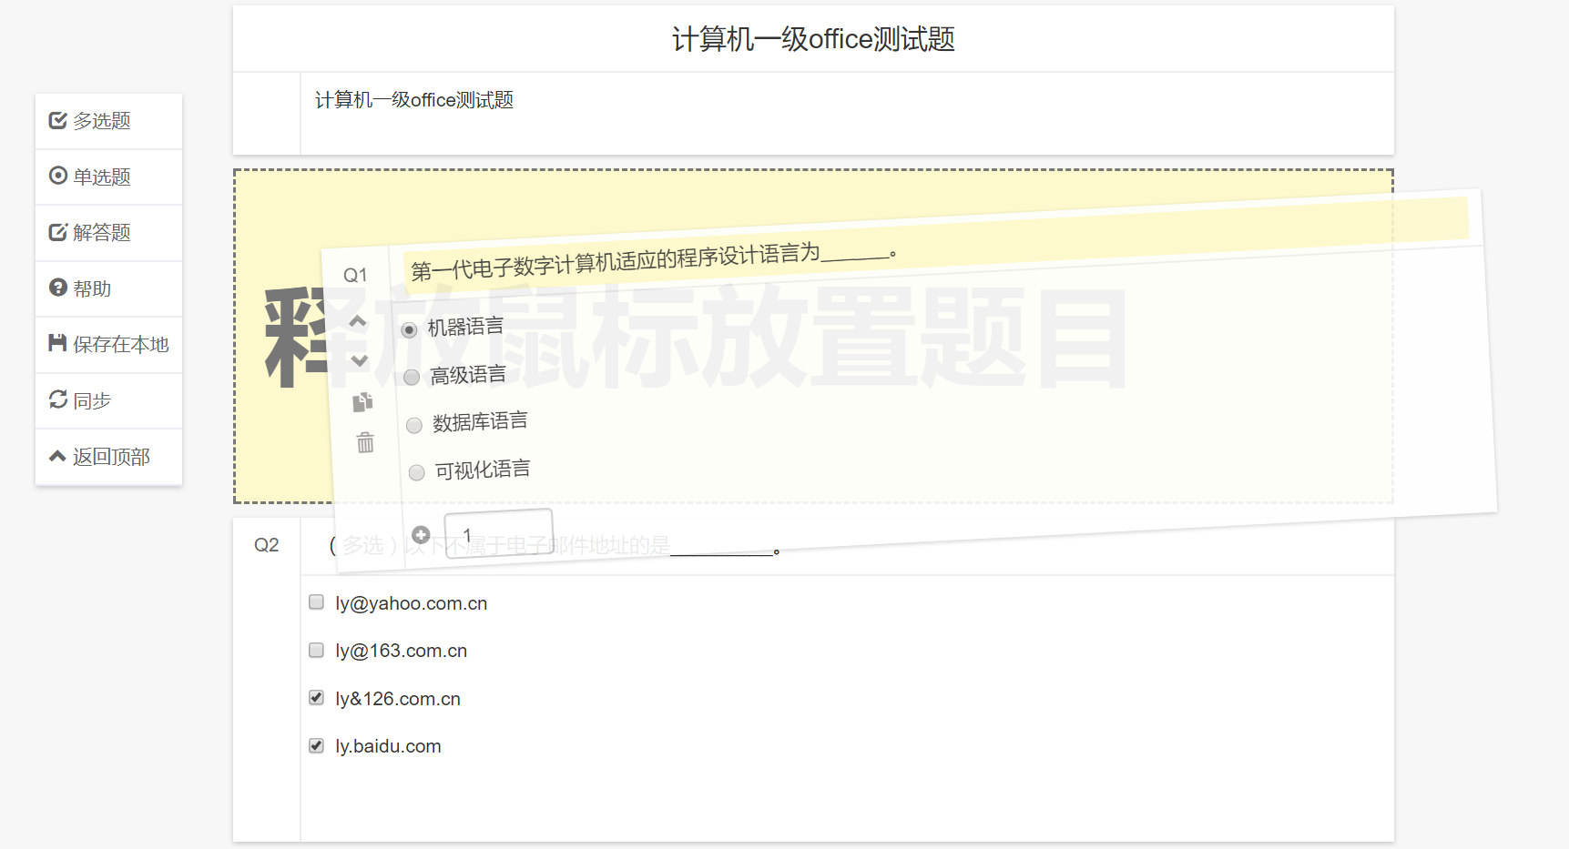
Task: Uncheck the ly.baidu.com option
Action: pyautogui.click(x=316, y=745)
